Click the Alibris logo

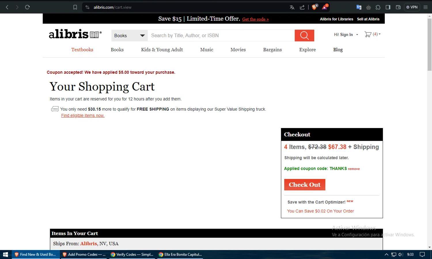click(75, 34)
